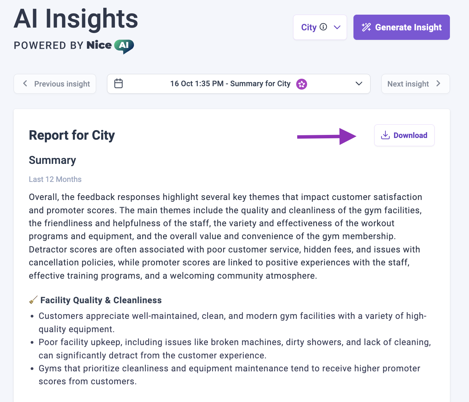The image size is (469, 402).
Task: Click the download tray icon
Action: [x=385, y=135]
